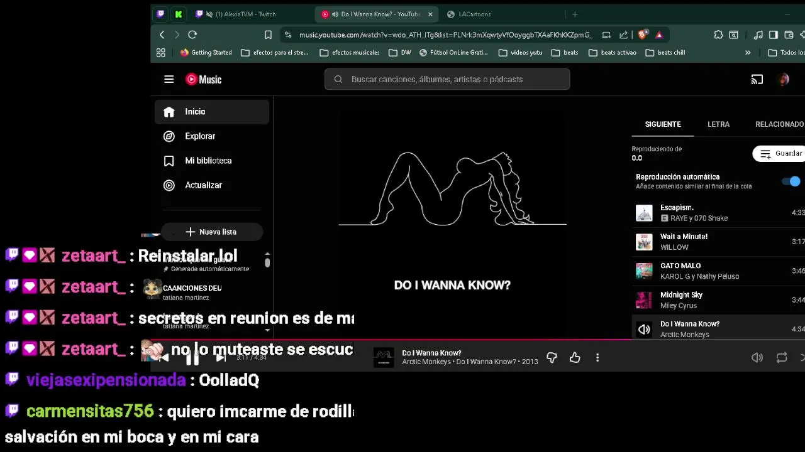The image size is (805, 452).
Task: Open a new browser tab
Action: pos(575,14)
